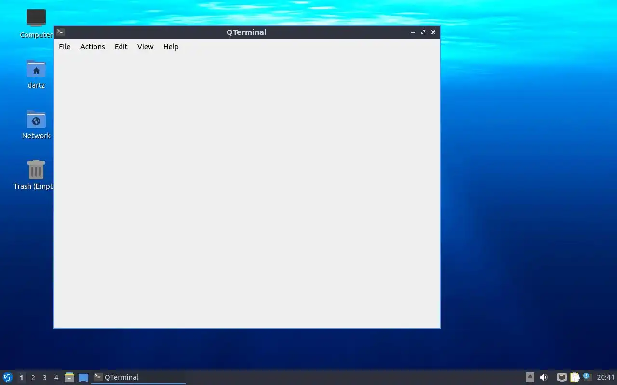The width and height of the screenshot is (617, 385).
Task: Maximize the QTerminal window
Action: (x=423, y=32)
